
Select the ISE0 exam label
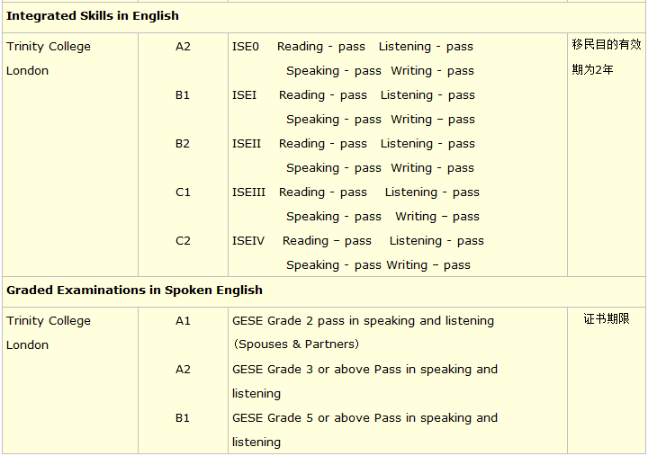246,47
